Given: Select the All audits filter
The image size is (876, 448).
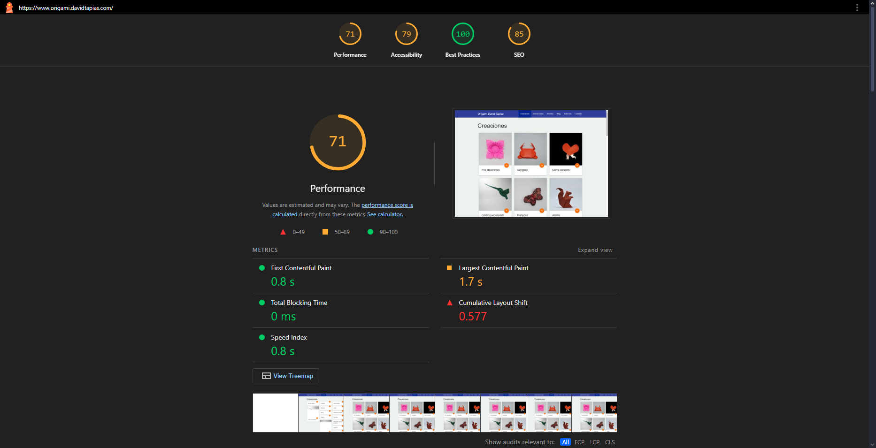Looking at the screenshot, I should 565,442.
